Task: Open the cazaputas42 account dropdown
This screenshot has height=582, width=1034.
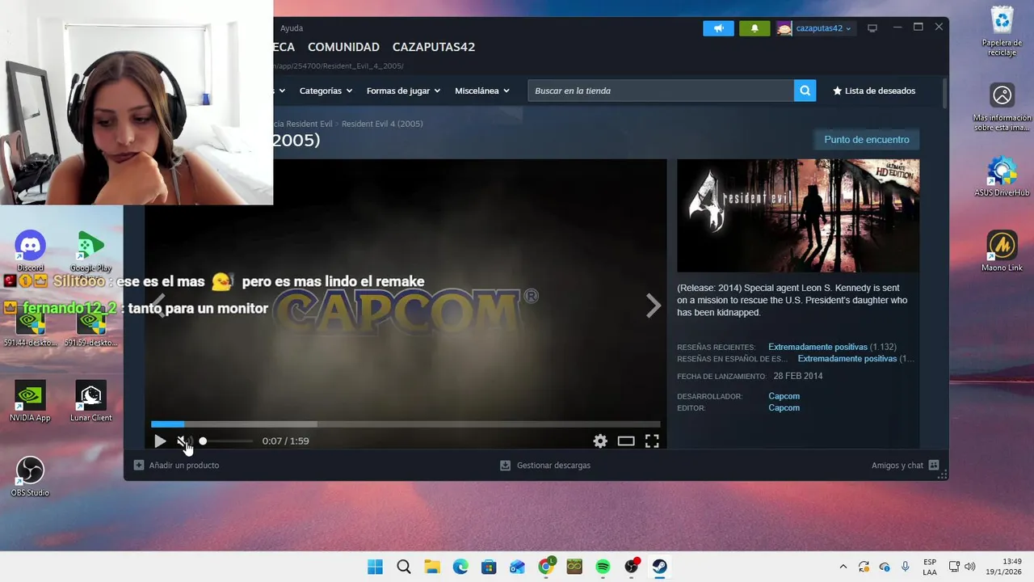Action: click(x=814, y=28)
